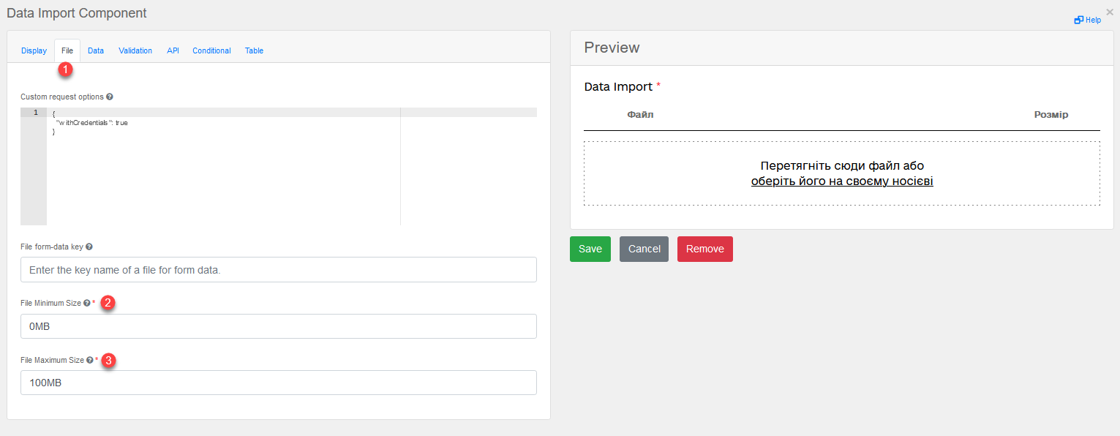1120x436 pixels.
Task: Open the Data tab
Action: tap(96, 50)
